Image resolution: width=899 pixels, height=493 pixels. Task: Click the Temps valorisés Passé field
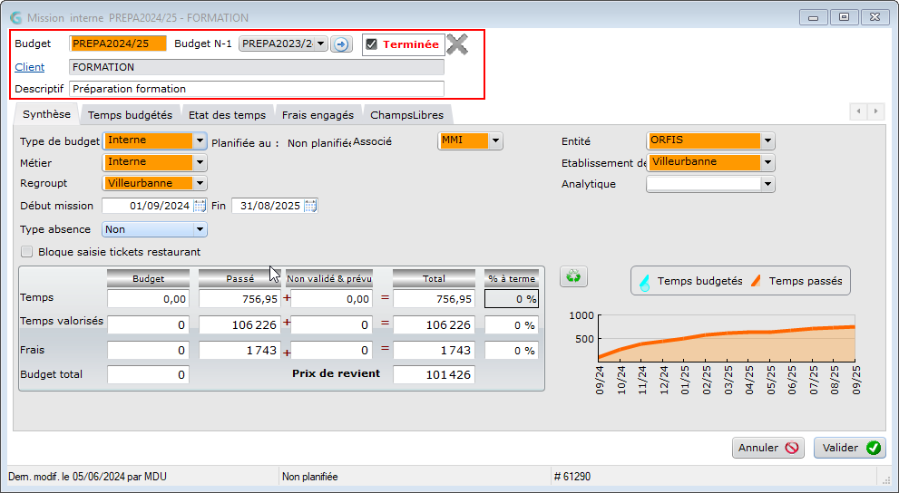click(x=239, y=324)
